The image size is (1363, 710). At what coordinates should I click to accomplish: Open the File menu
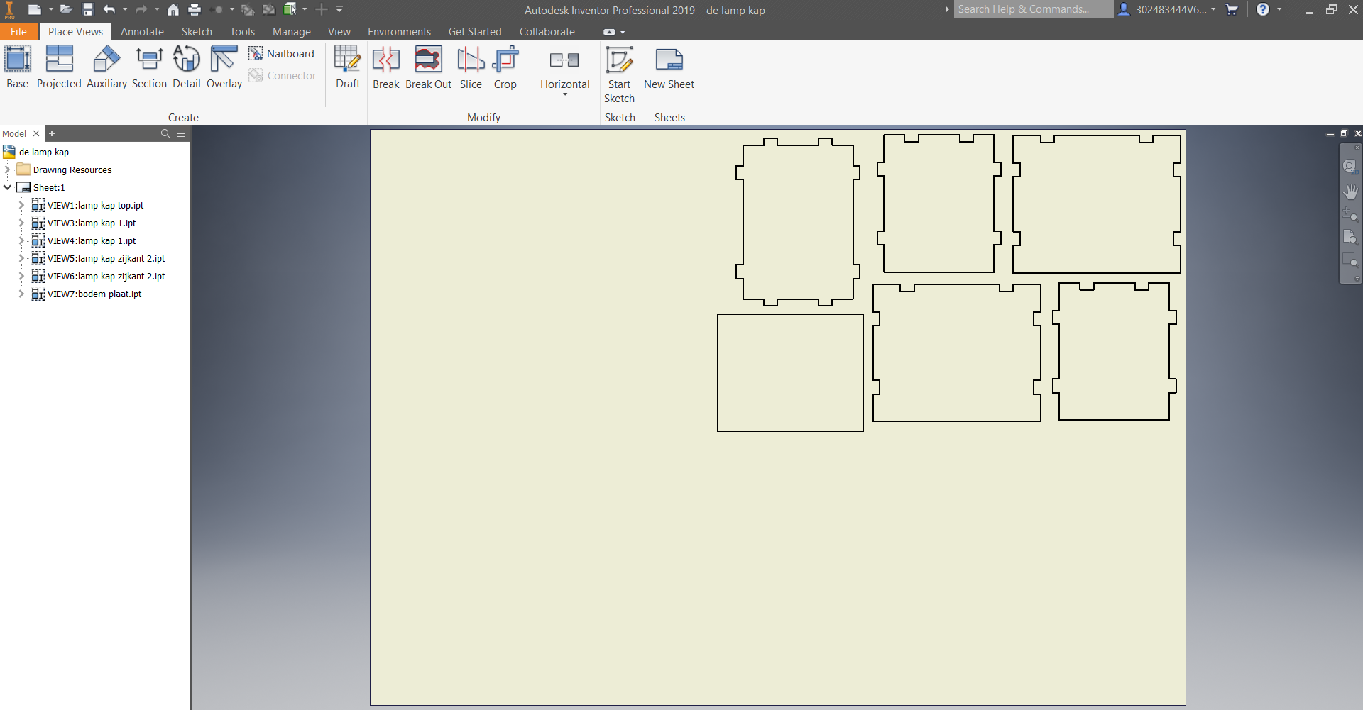point(19,32)
